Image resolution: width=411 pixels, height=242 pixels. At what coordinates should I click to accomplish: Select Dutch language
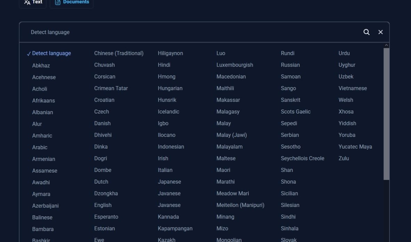click(x=101, y=182)
